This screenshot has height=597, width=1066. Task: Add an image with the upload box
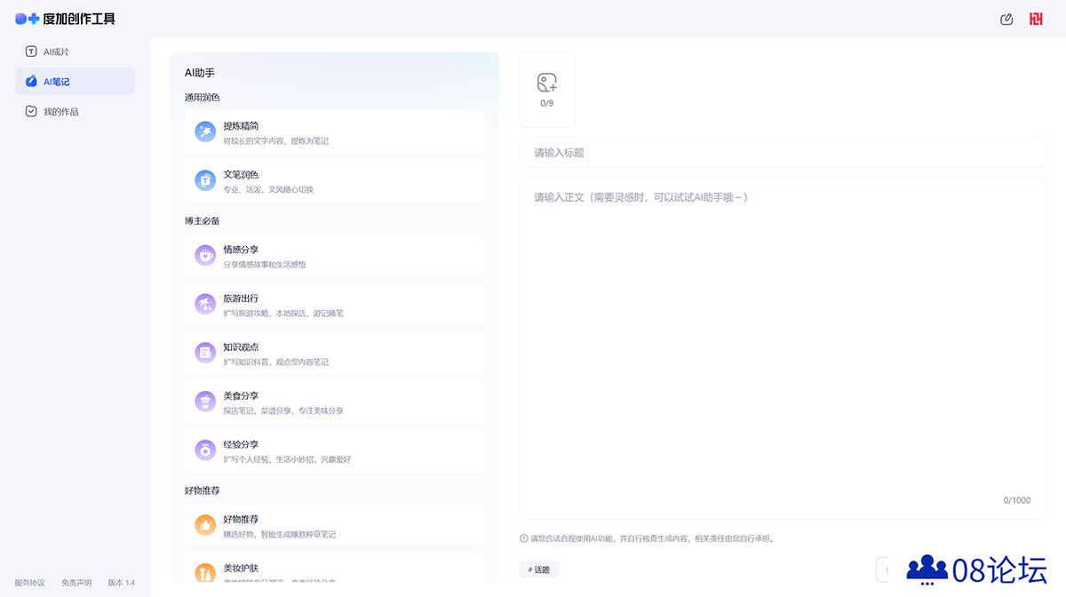tap(547, 90)
